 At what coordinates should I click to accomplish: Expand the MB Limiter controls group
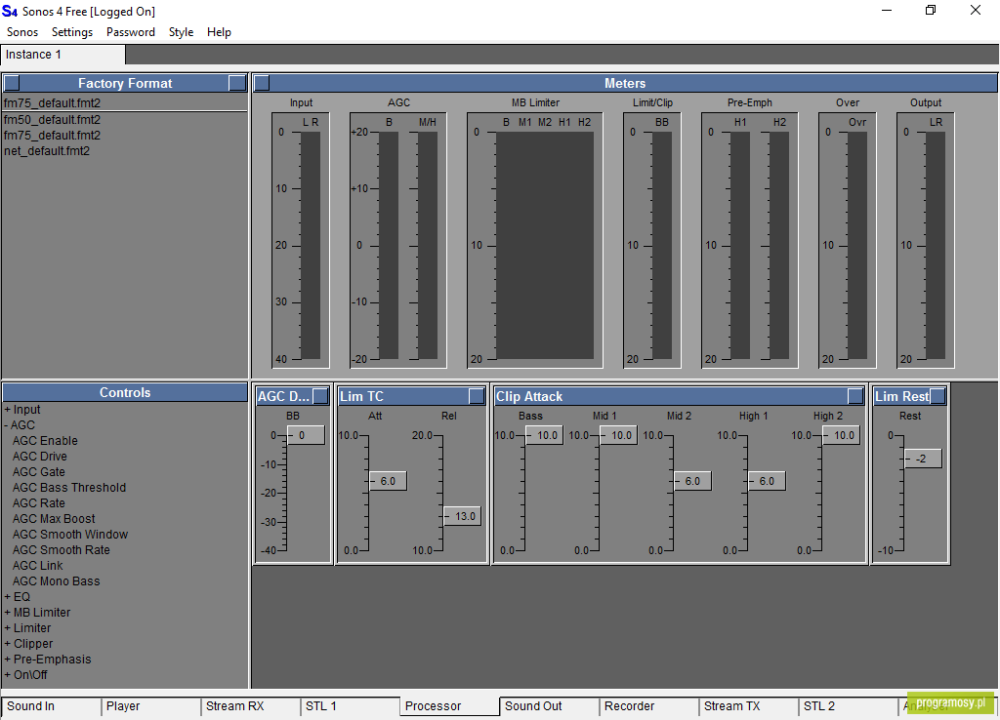coord(8,613)
